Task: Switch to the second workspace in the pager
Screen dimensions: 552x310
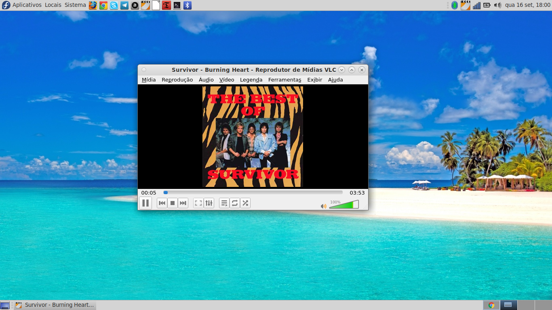Action: 508,305
